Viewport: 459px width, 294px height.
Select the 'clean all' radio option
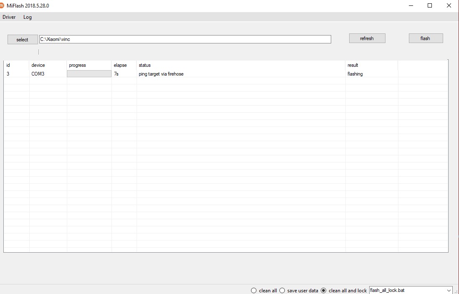(264, 291)
